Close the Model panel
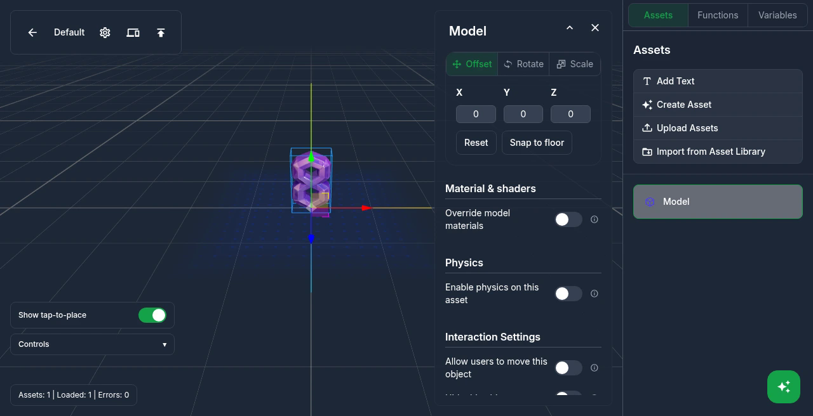Screen dimensions: 813x416 point(595,28)
